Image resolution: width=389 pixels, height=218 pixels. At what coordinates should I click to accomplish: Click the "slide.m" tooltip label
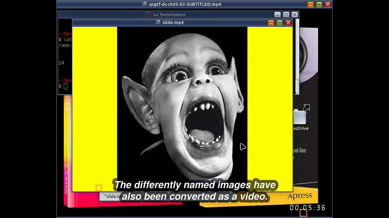pyautogui.click(x=113, y=197)
